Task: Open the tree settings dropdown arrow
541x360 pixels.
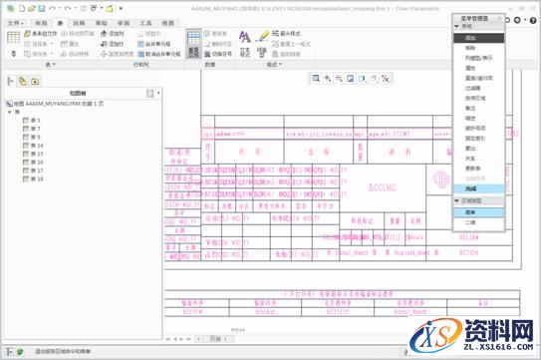Action: point(158,93)
